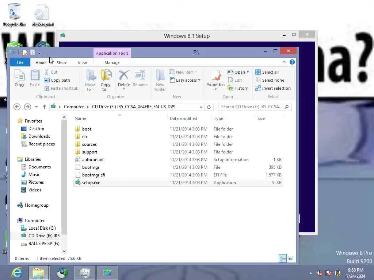Image resolution: width=374 pixels, height=280 pixels.
Task: Click the Move to icon
Action: click(x=91, y=75)
